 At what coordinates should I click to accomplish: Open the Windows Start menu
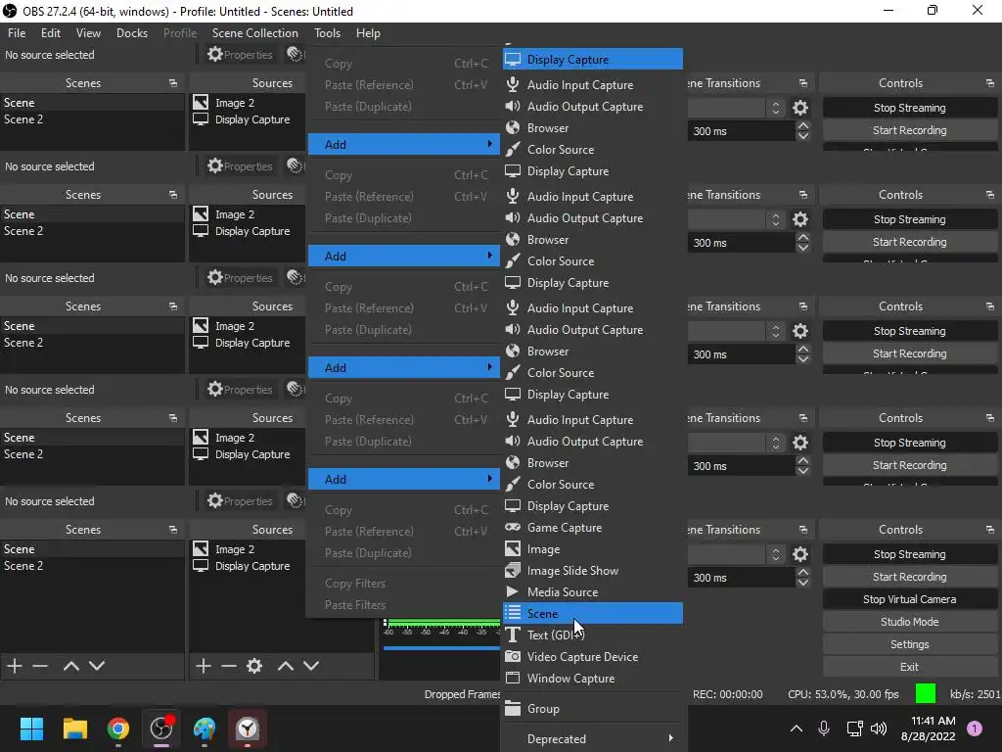tap(31, 728)
